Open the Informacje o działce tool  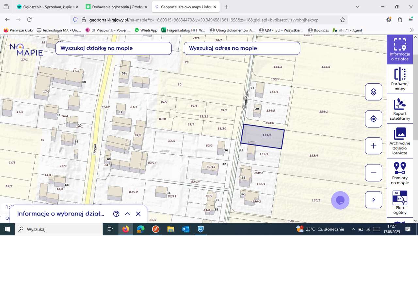pos(400,49)
